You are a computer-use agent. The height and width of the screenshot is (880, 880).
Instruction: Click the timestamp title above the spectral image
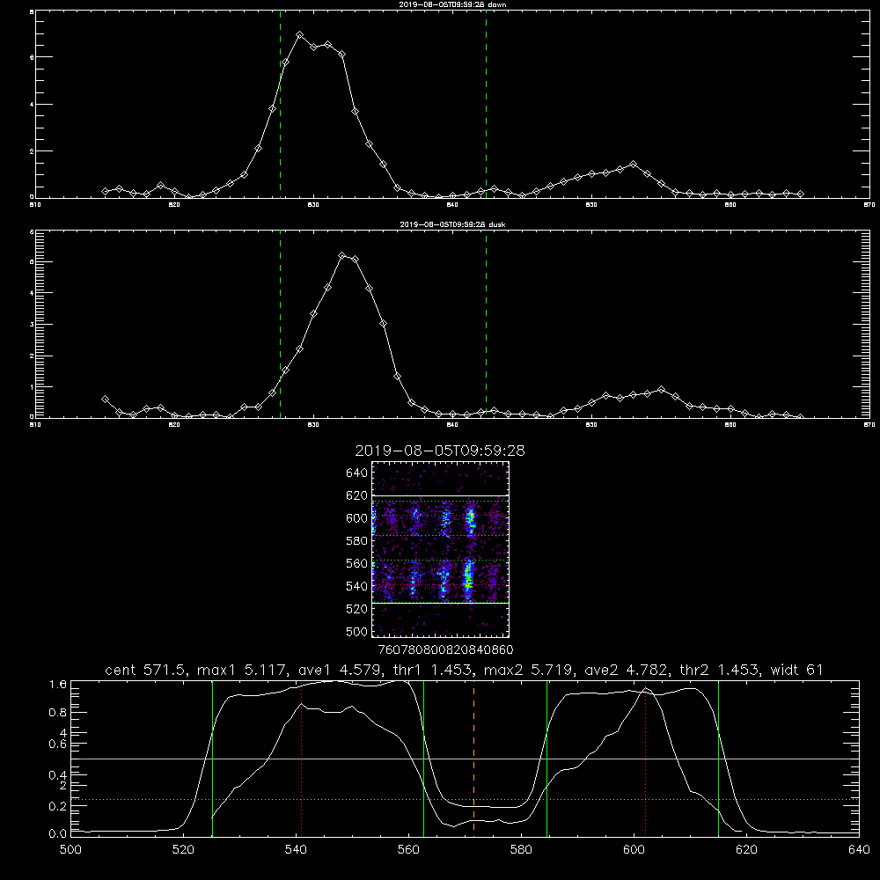point(440,451)
